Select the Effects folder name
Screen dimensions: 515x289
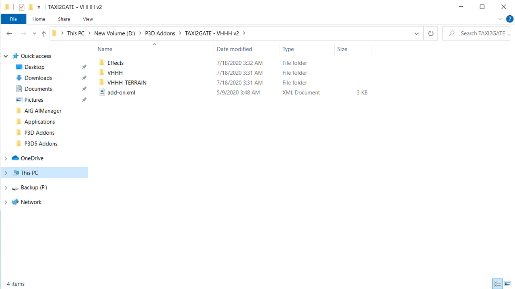(x=115, y=63)
